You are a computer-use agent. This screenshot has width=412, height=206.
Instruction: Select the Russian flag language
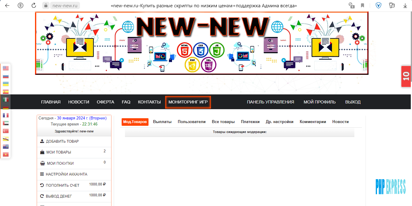(x=6, y=76)
